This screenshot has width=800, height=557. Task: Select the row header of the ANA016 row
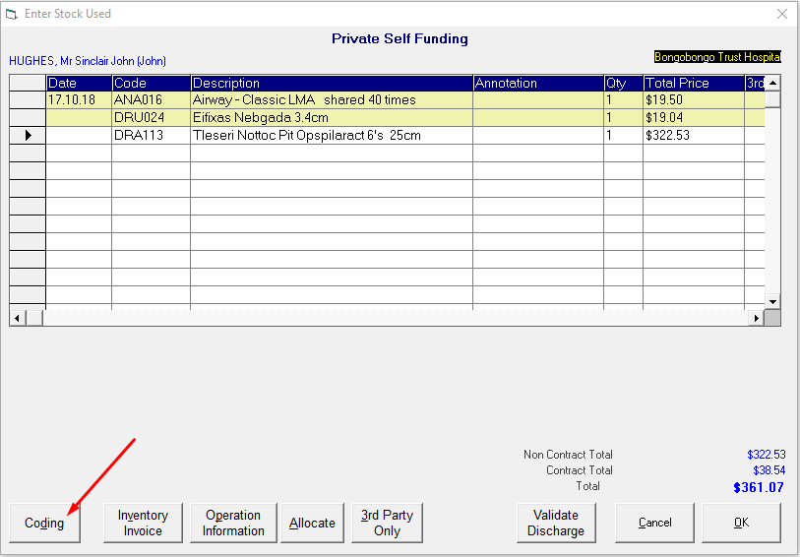[29, 100]
